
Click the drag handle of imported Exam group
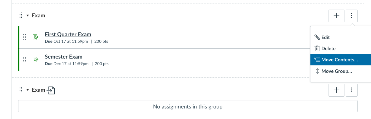21,90
